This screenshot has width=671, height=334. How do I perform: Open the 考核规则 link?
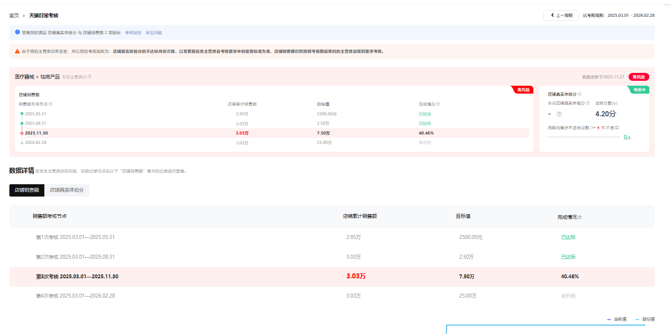pos(133,33)
